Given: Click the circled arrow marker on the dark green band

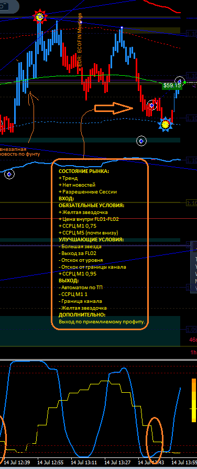Looking at the screenshot, I should click(x=141, y=141).
